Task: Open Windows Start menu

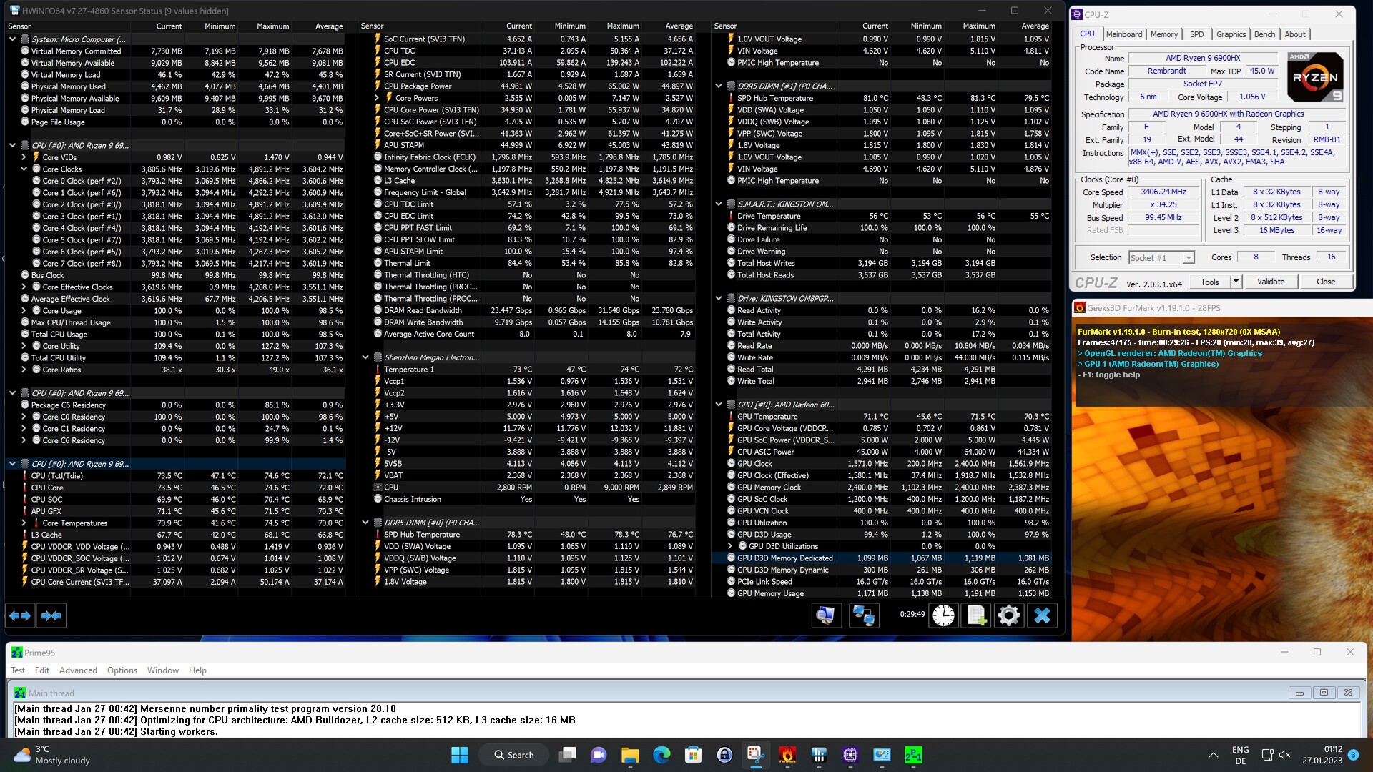Action: coord(460,755)
